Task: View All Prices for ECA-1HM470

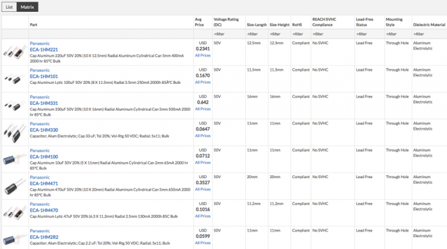Action: [x=202, y=217]
